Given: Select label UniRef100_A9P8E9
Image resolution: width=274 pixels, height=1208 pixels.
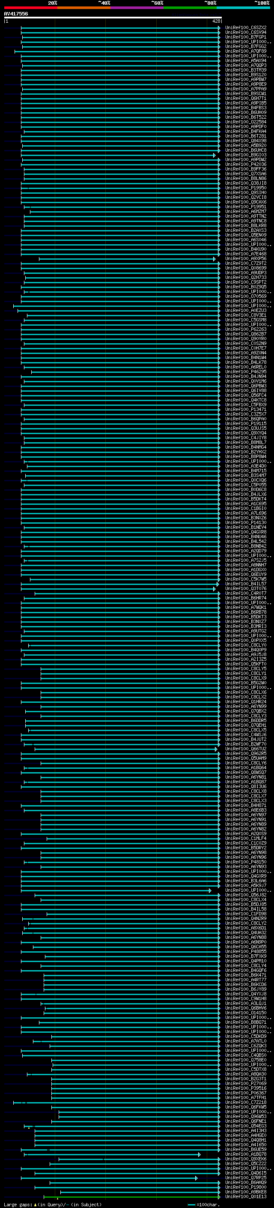Looking at the screenshot, I should point(246,84).
